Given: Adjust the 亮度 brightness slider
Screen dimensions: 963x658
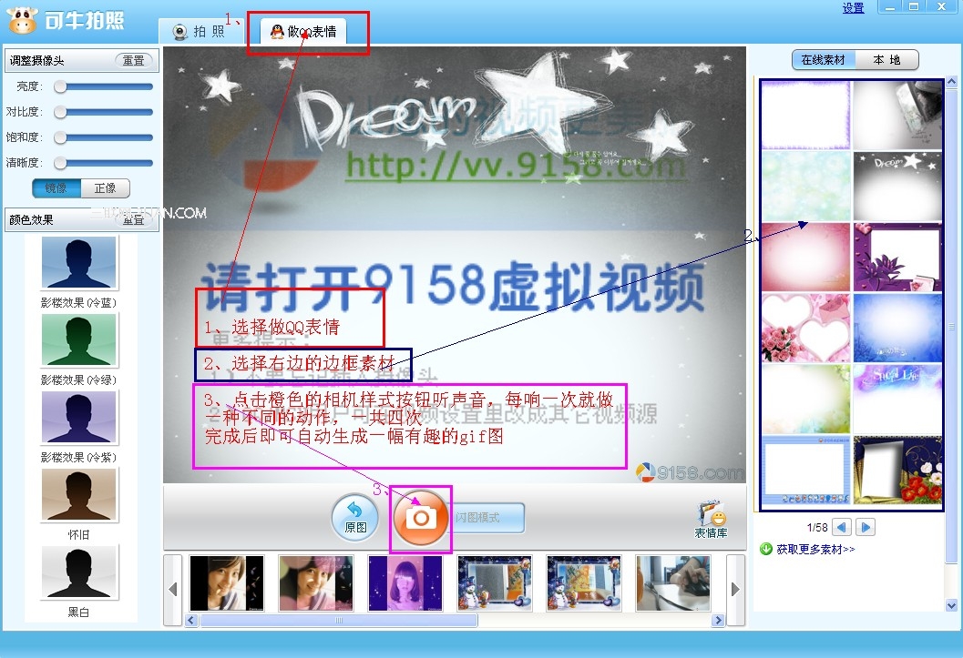Looking at the screenshot, I should [103, 87].
